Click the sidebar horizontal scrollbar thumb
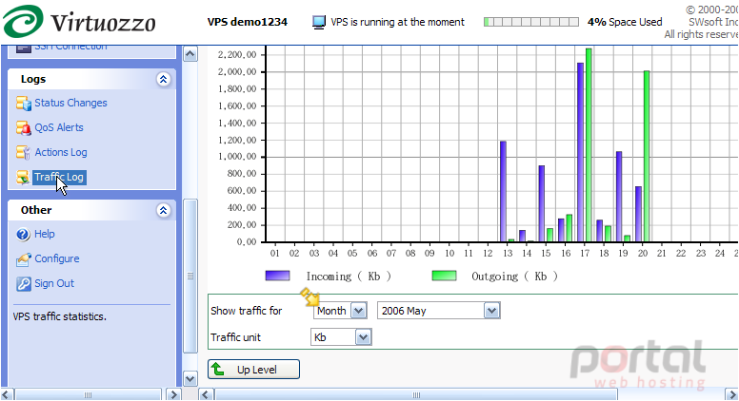Image resolution: width=739 pixels, height=401 pixels. pos(89,394)
